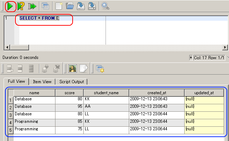The width and height of the screenshot is (229, 141).
Task: Click the second disk-tray Save As icon
Action: [x=92, y=6]
